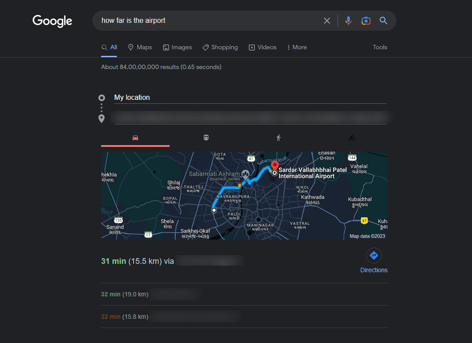Click the blurred destination field
Viewport: 472px width, 343px height.
point(250,117)
